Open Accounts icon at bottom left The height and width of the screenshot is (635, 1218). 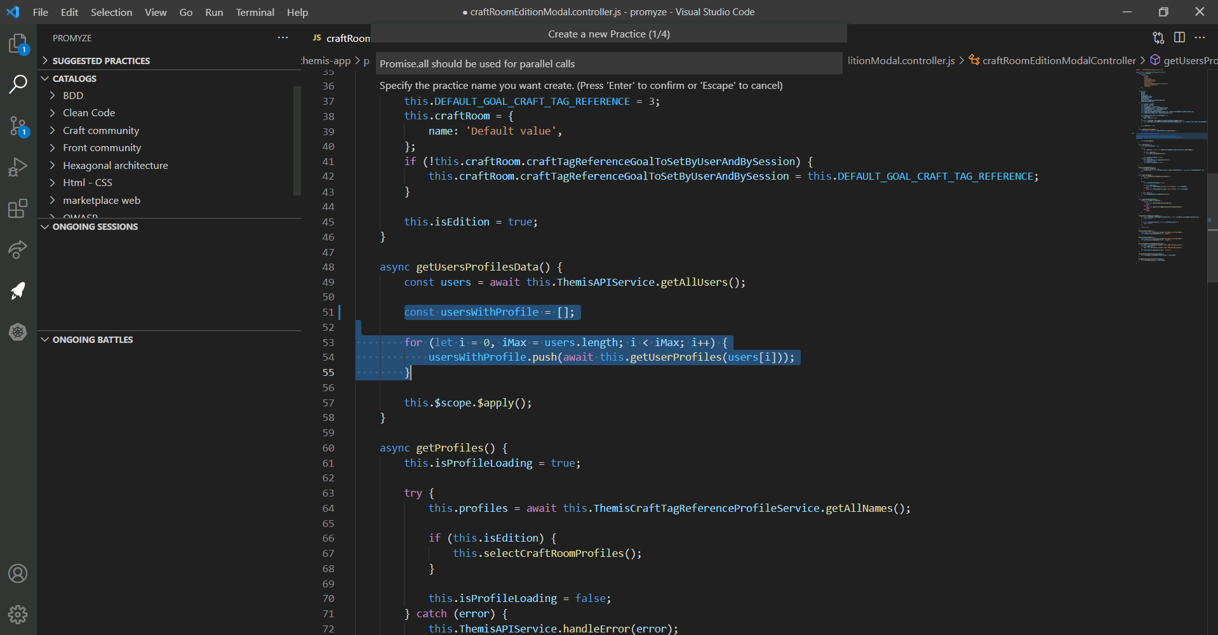click(18, 573)
